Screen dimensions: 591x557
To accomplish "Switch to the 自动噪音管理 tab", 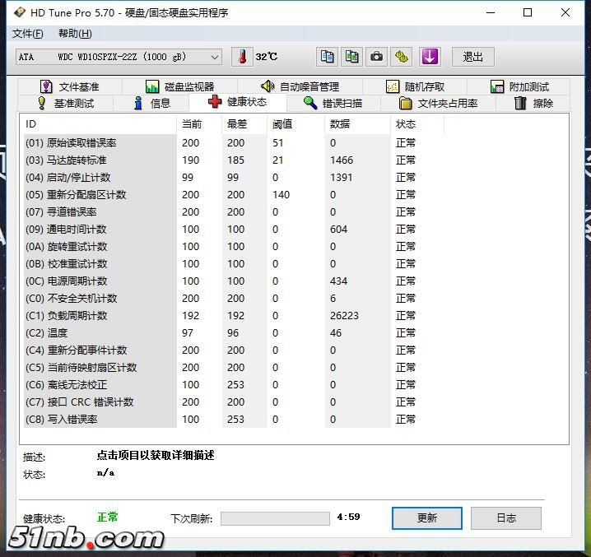I will click(x=300, y=86).
